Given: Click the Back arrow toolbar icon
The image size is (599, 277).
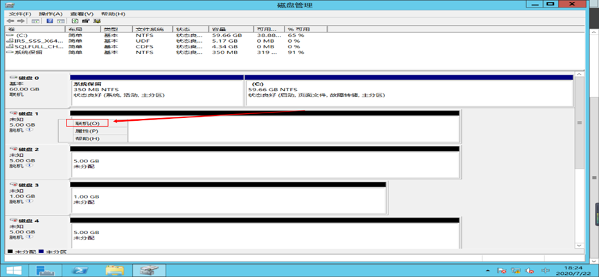Looking at the screenshot, I should [10, 21].
